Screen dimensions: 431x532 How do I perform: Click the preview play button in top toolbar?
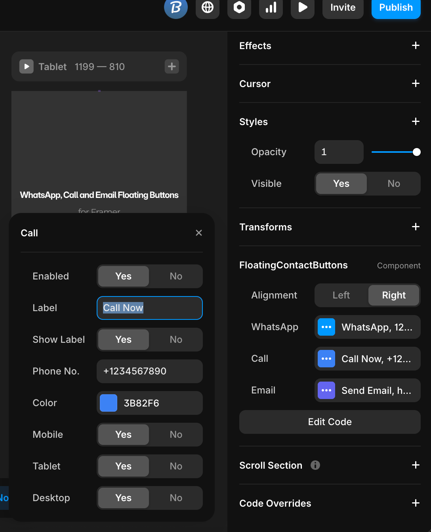coord(303,8)
